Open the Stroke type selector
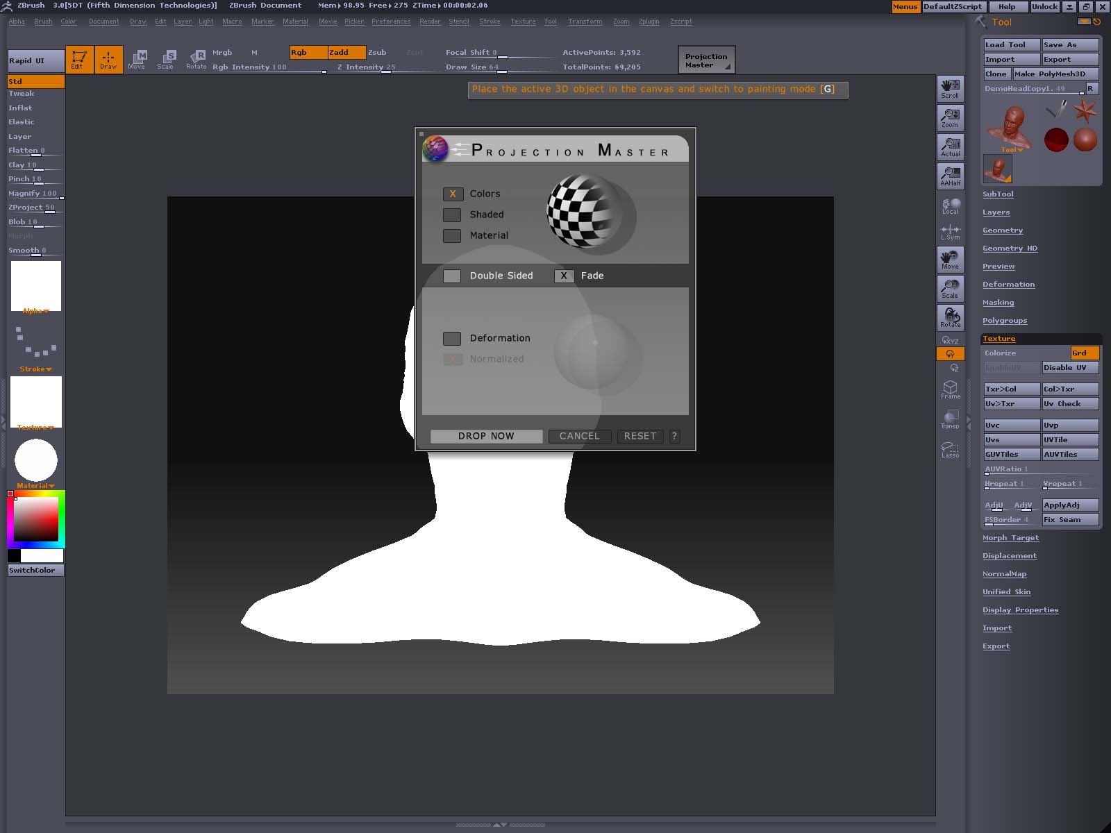 pos(36,345)
